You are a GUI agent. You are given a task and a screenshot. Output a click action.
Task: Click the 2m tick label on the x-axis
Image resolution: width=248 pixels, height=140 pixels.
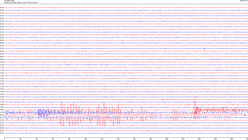tap(21, 139)
